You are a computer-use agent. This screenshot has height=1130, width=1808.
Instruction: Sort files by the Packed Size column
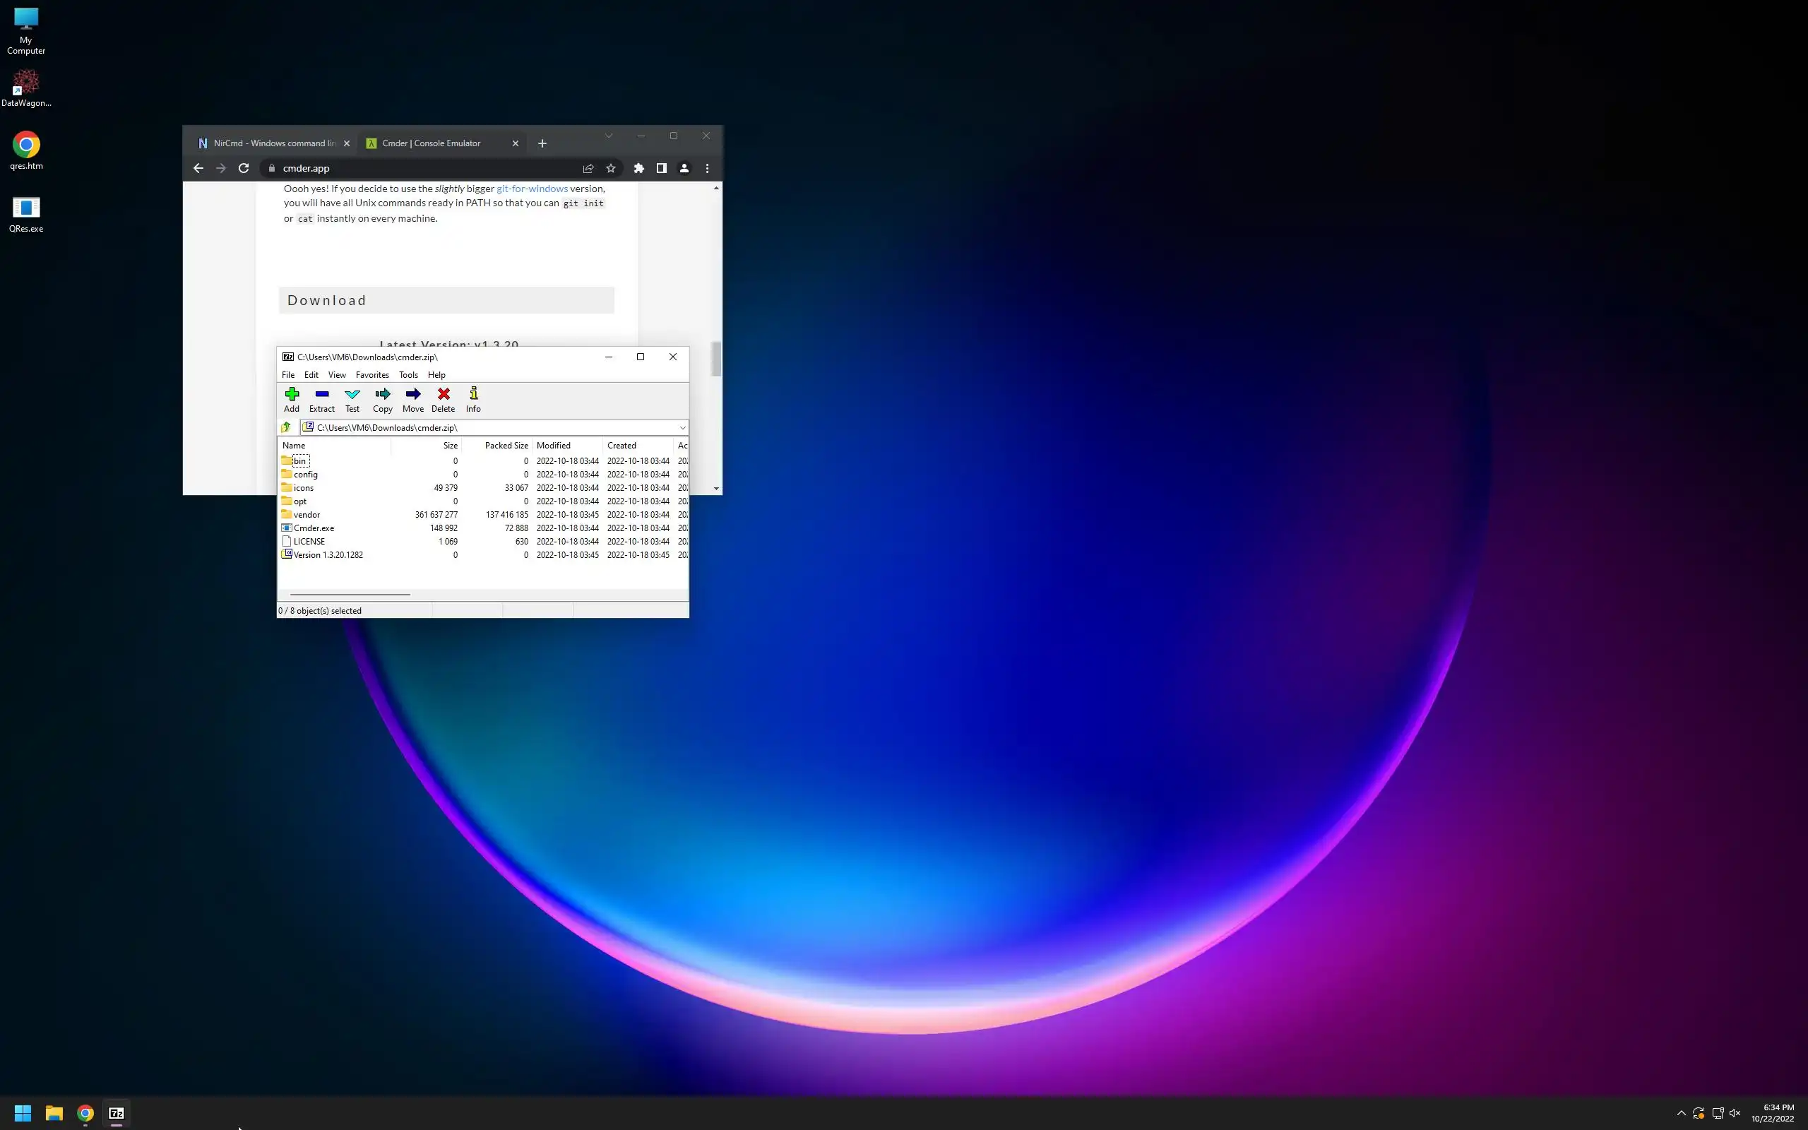click(506, 446)
